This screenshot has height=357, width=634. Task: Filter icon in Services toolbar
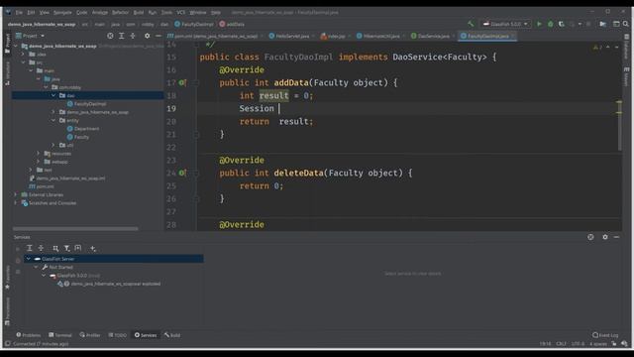(66, 248)
